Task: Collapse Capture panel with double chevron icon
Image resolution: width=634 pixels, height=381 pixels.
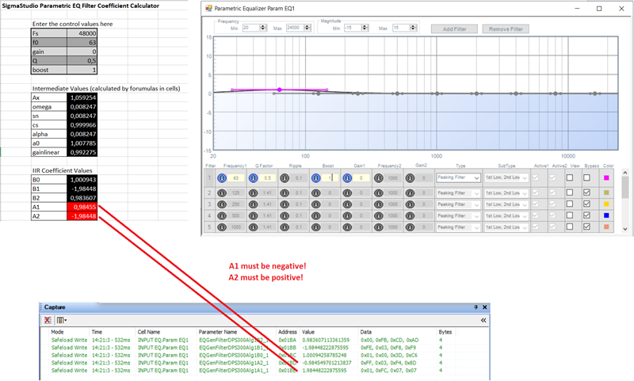Action: click(x=483, y=320)
